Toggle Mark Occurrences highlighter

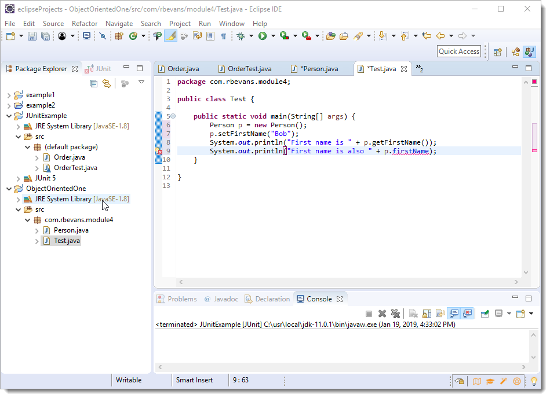point(171,36)
